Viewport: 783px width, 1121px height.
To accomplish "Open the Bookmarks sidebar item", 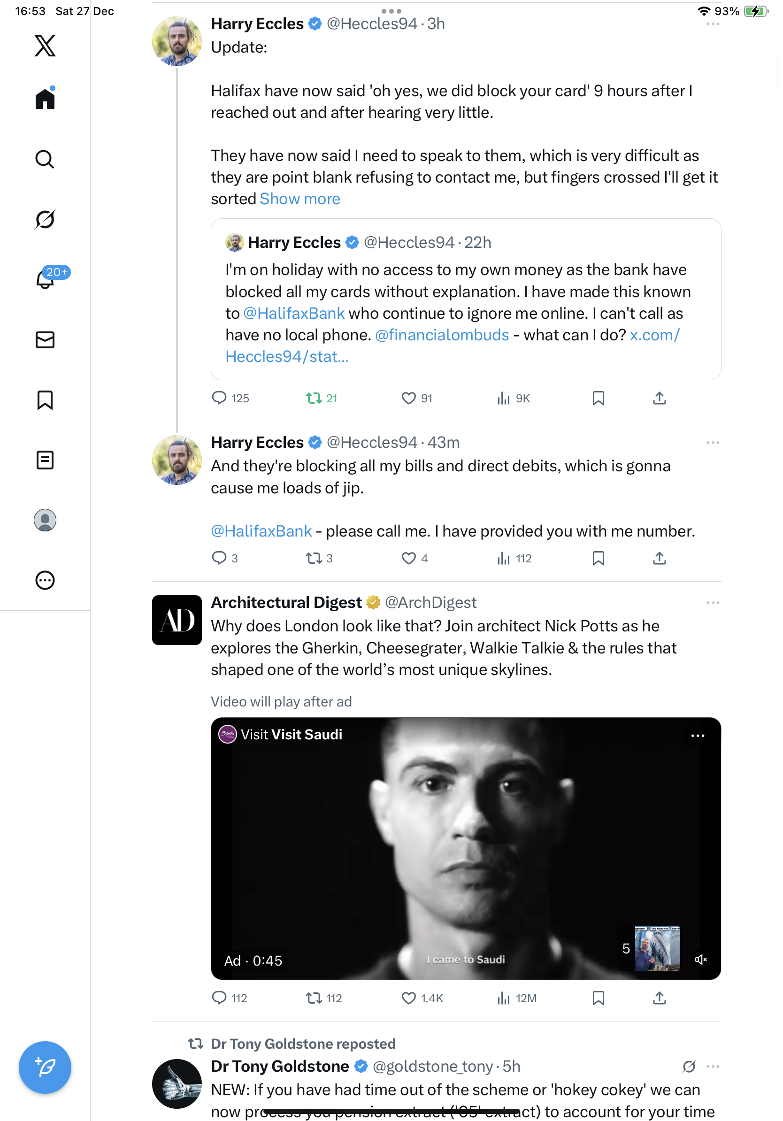I will 45,400.
